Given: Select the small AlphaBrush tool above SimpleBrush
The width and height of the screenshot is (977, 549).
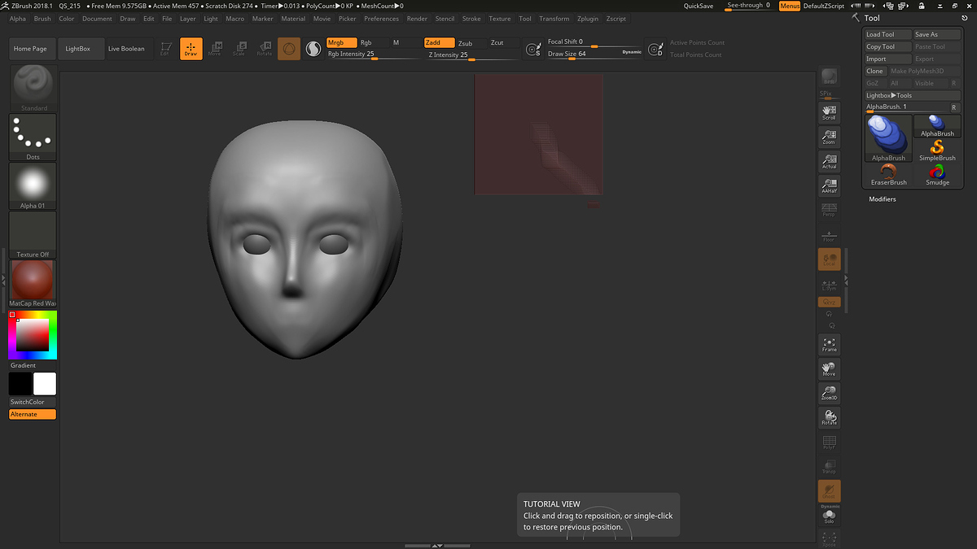Looking at the screenshot, I should (937, 126).
